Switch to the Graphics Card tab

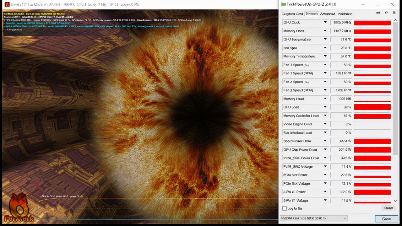(x=292, y=14)
